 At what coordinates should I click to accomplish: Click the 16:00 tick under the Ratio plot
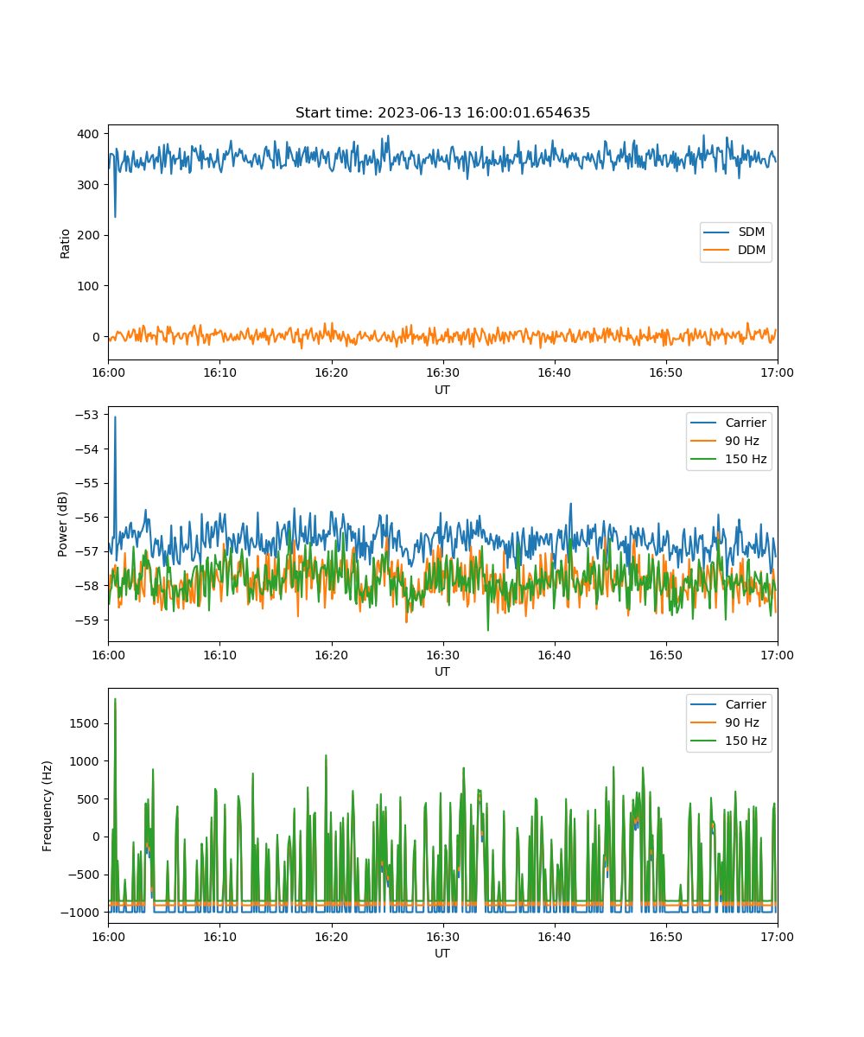(x=108, y=372)
